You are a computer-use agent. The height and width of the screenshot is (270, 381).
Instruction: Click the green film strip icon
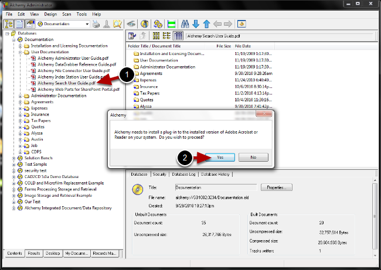click(x=172, y=24)
